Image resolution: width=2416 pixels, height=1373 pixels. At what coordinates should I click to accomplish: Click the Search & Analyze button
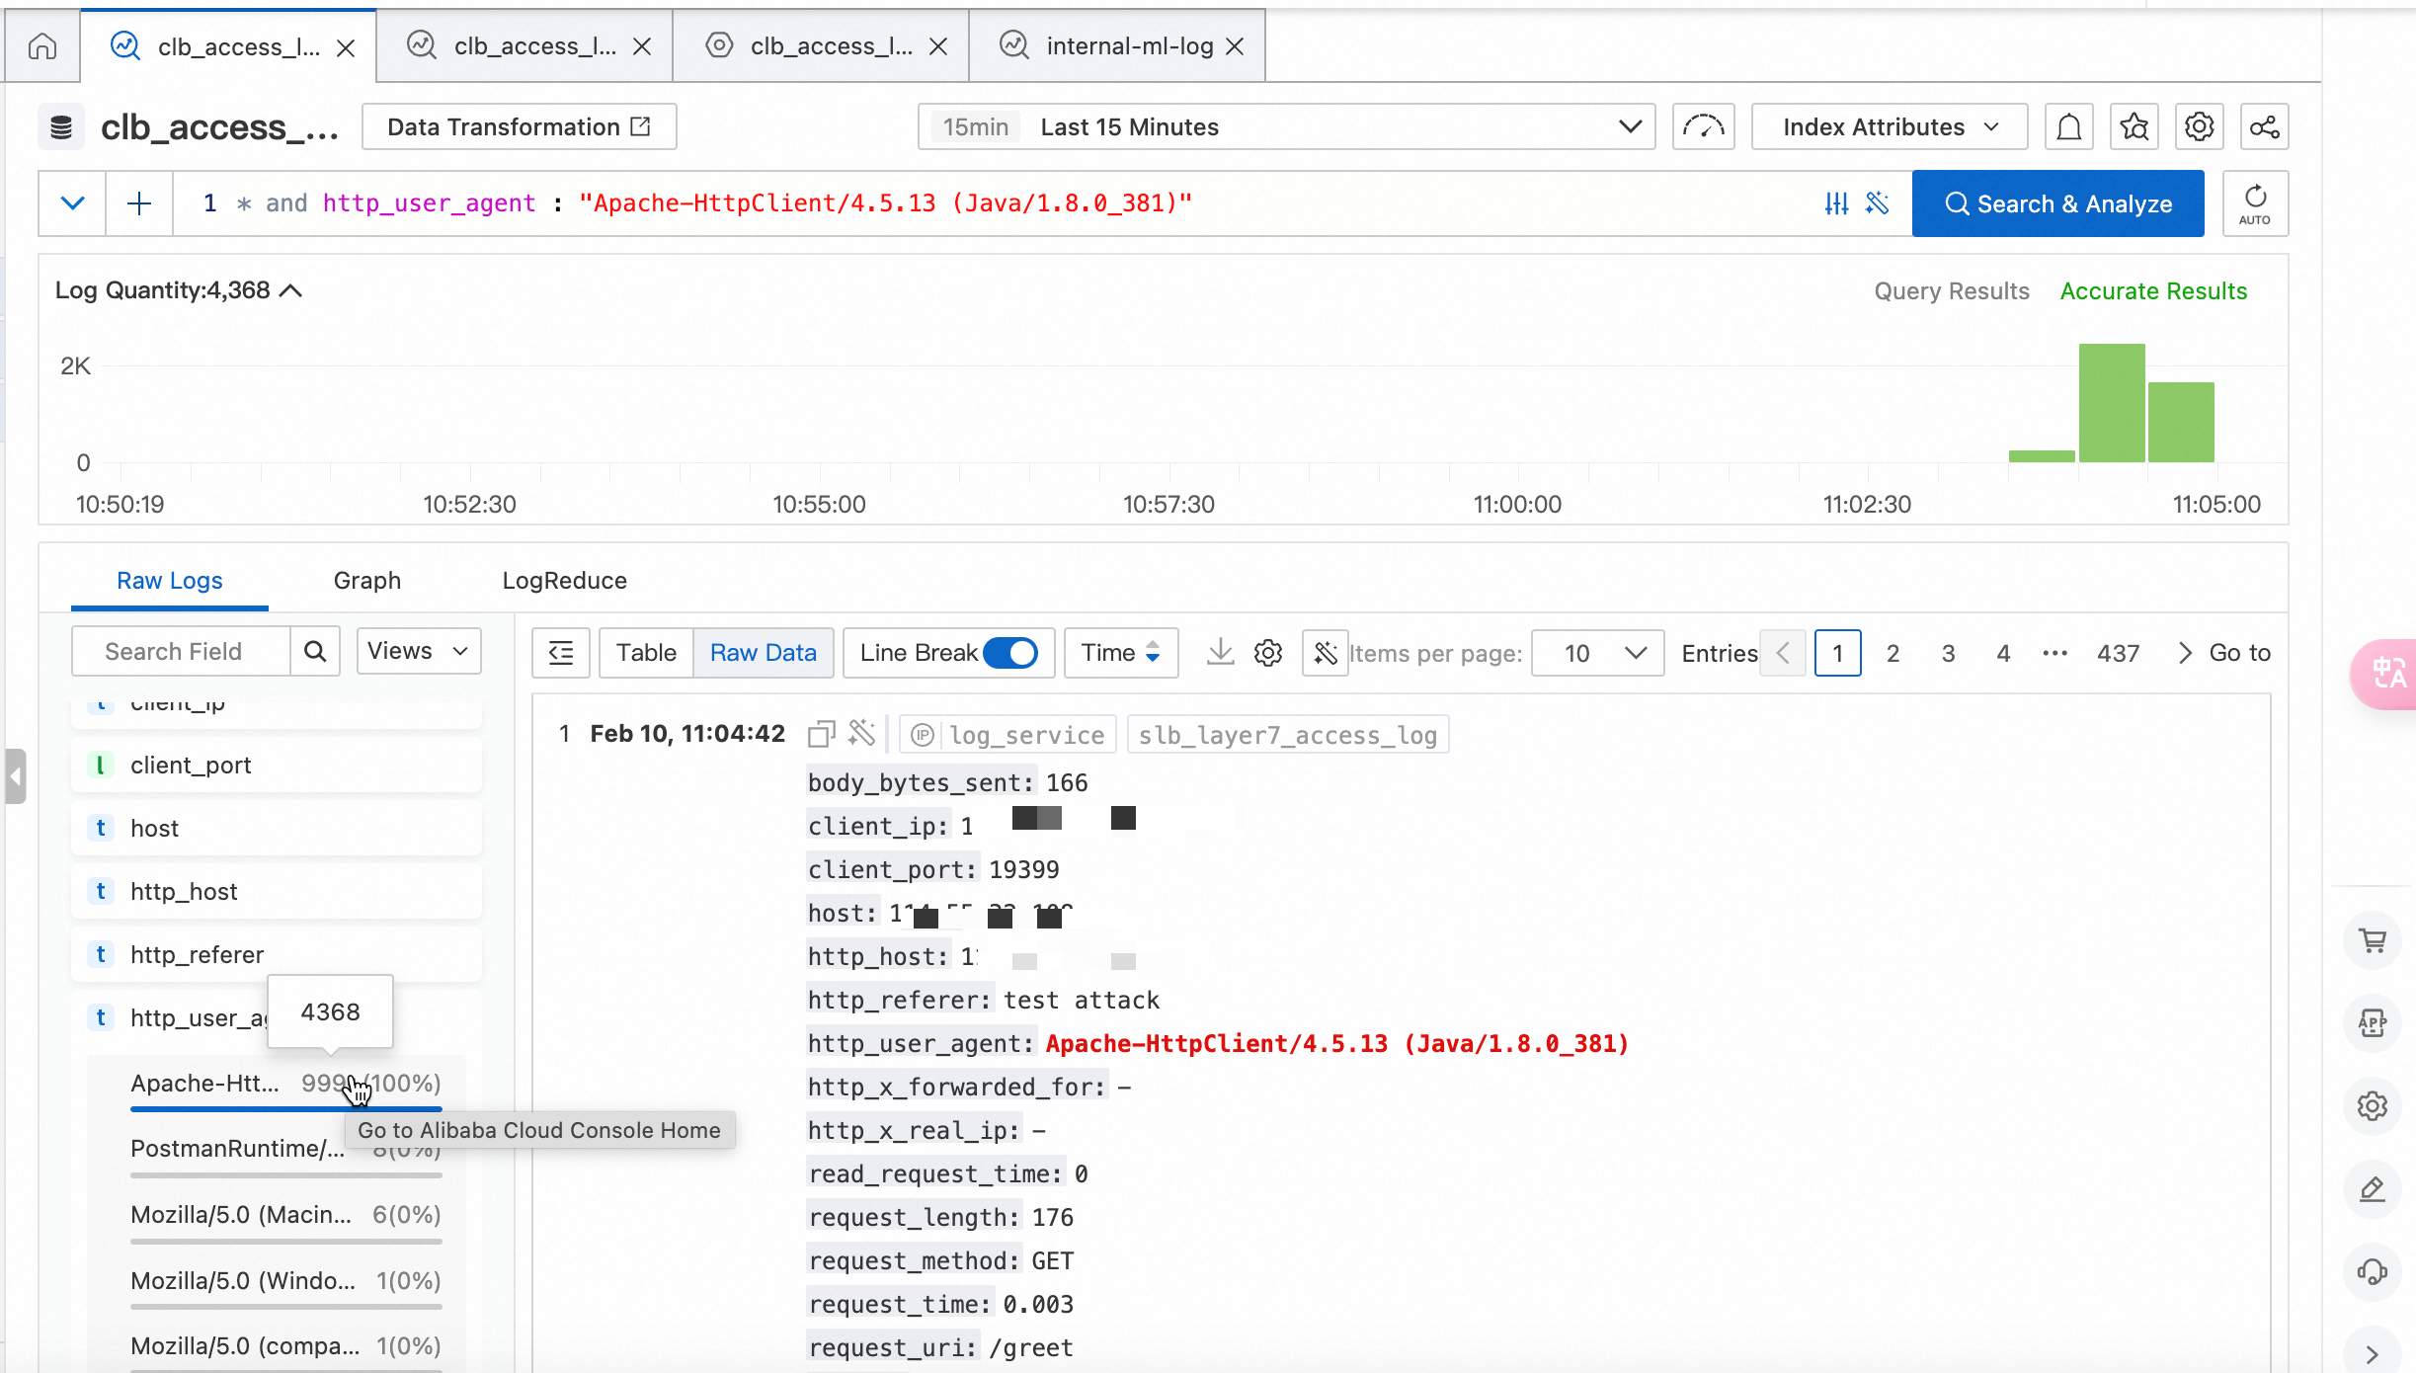pyautogui.click(x=2058, y=203)
